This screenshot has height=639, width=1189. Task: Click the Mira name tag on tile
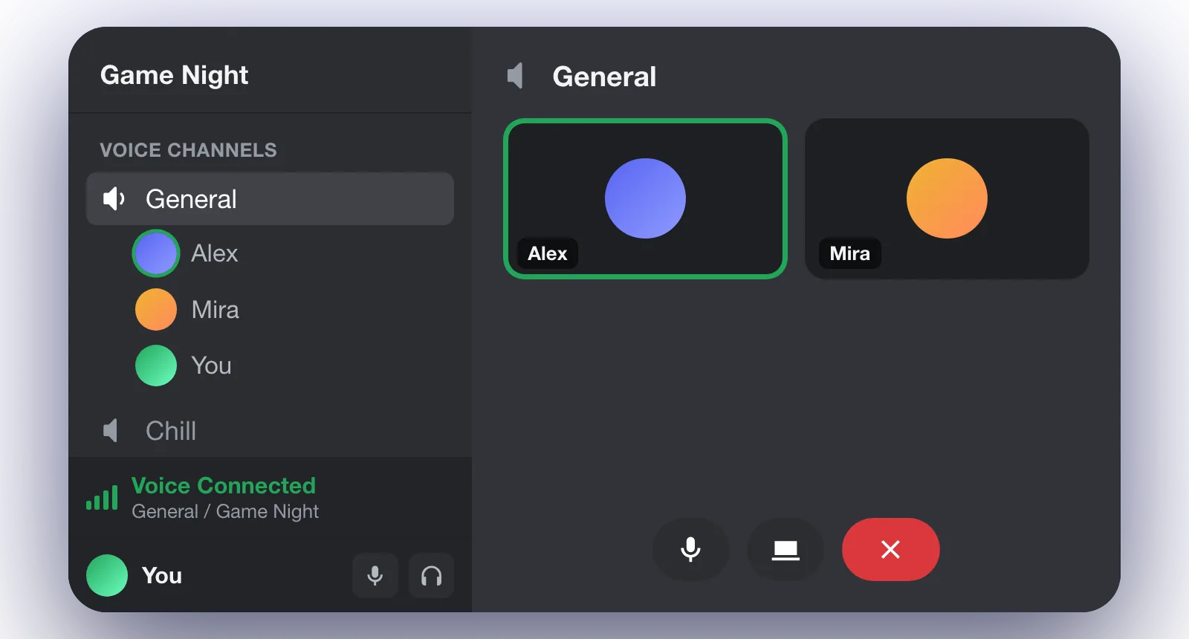click(850, 253)
